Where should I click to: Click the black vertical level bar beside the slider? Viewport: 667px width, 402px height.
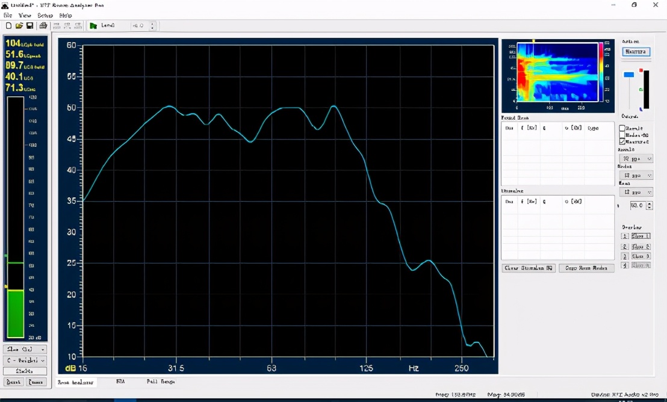click(x=646, y=89)
